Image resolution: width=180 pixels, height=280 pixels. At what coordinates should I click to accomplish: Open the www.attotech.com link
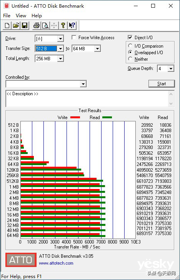tap(56, 263)
